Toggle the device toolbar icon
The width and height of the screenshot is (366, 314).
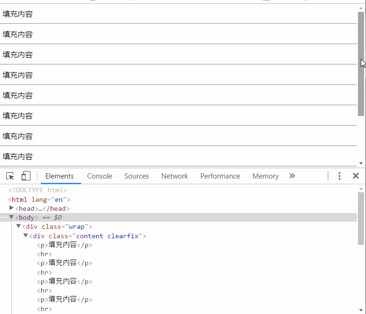pyautogui.click(x=26, y=176)
